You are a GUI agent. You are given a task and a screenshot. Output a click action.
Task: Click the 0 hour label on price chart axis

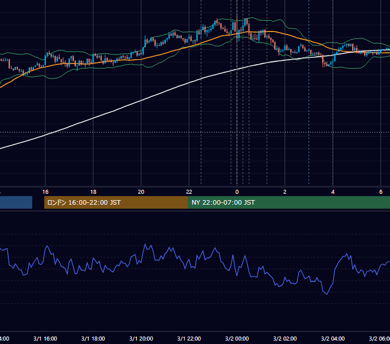tap(237, 192)
